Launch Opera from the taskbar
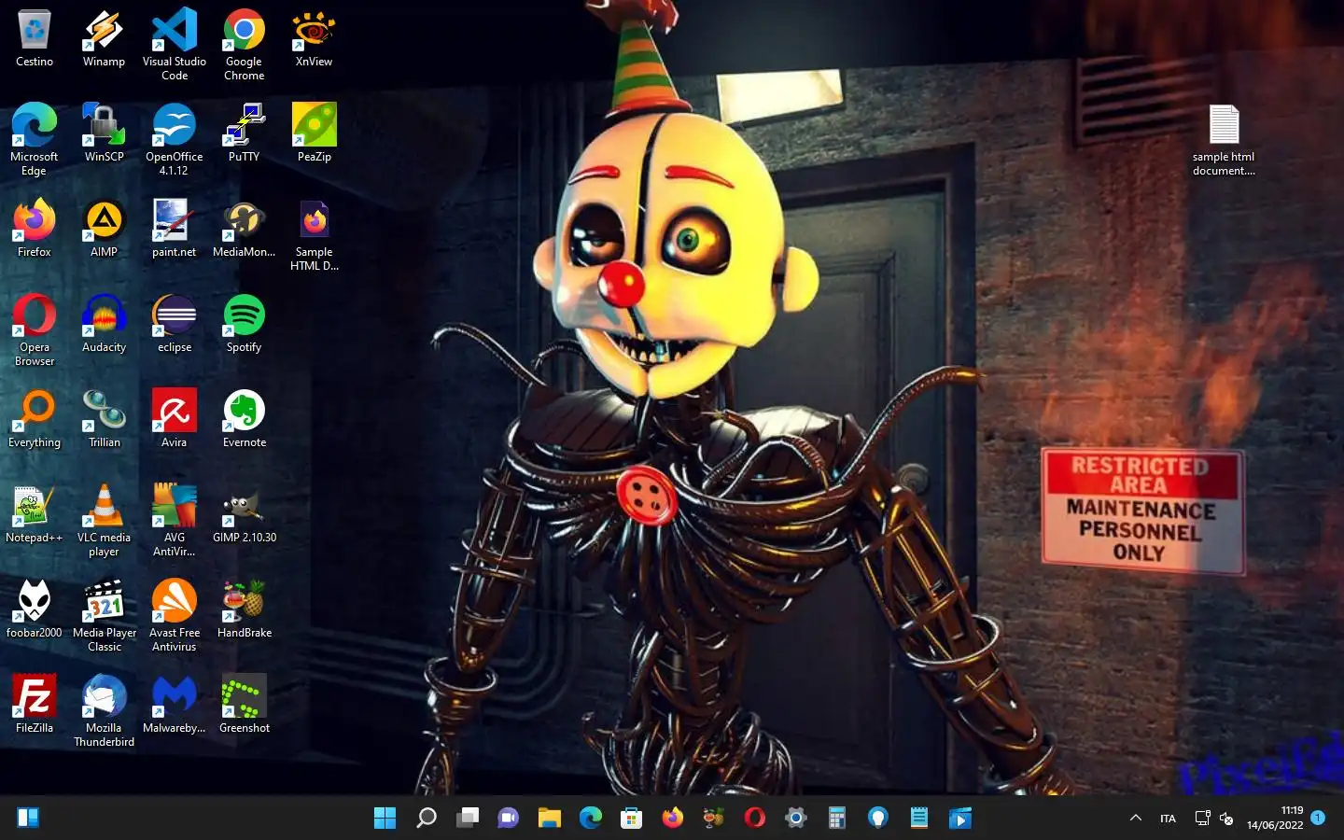1344x840 pixels. click(754, 819)
